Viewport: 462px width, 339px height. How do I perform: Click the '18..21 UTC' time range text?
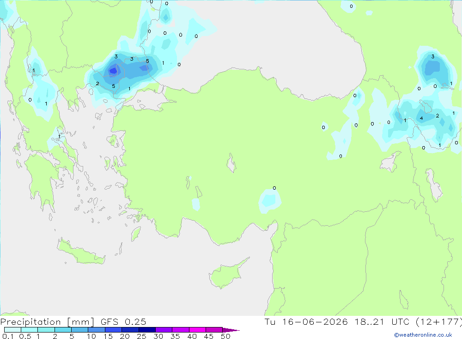pyautogui.click(x=382, y=322)
